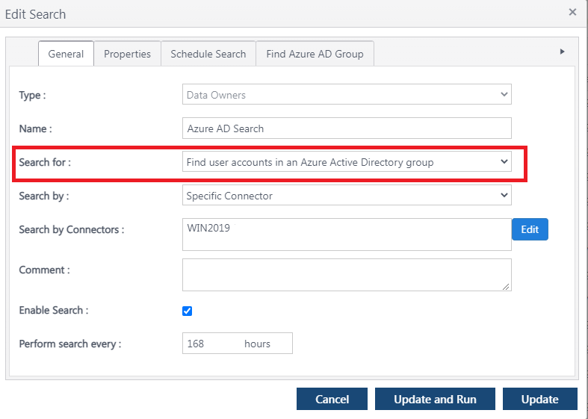Click the Update button
The width and height of the screenshot is (588, 419).
tap(539, 399)
